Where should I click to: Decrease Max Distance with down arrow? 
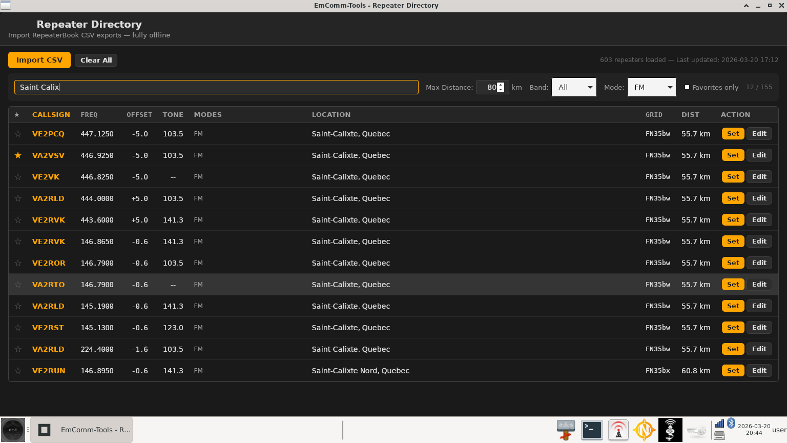pyautogui.click(x=501, y=90)
